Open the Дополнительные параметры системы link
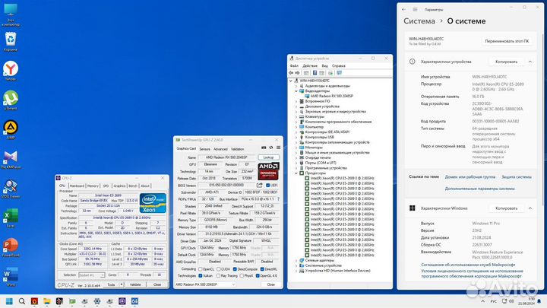Image resolution: width=547 pixels, height=308 pixels. point(479,189)
